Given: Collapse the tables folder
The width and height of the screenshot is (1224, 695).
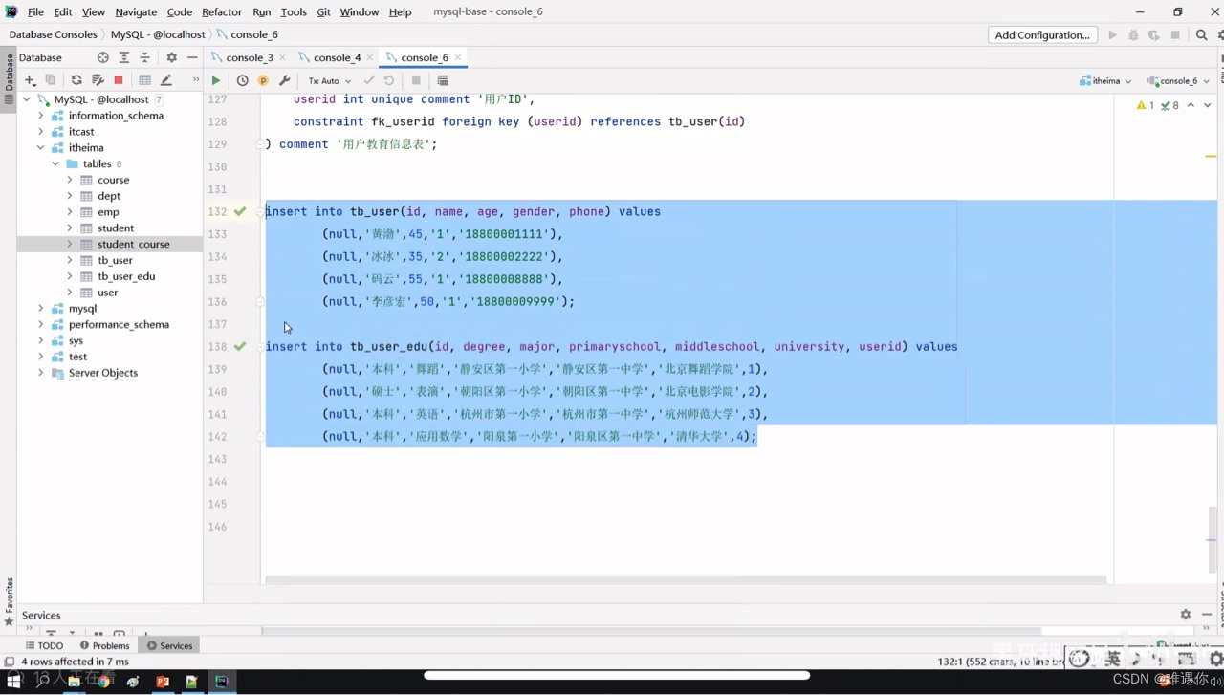Looking at the screenshot, I should [x=55, y=163].
